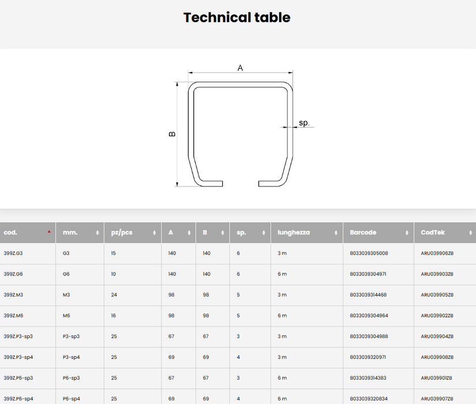Click the 399Z.P6-sp4 code cell

coord(18,399)
